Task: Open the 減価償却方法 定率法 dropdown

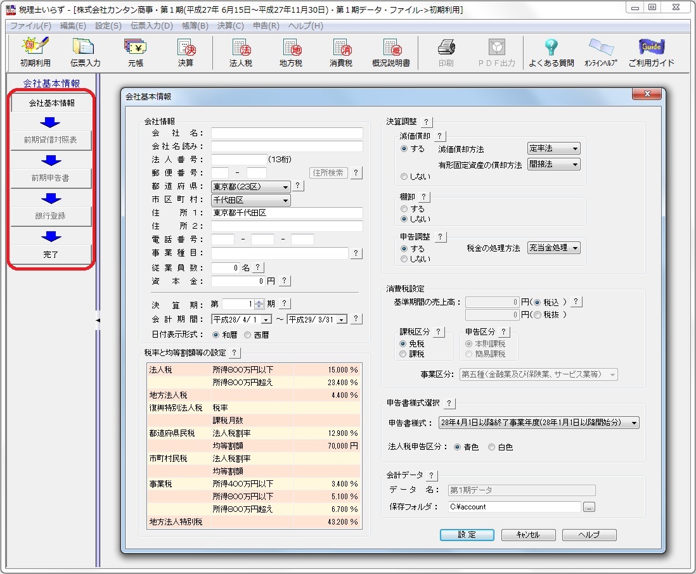Action: 574,149
